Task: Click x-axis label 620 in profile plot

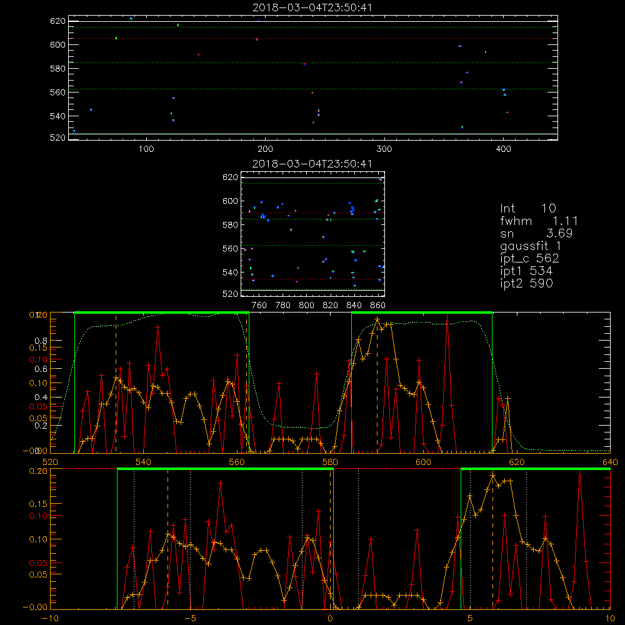Action: click(x=517, y=462)
